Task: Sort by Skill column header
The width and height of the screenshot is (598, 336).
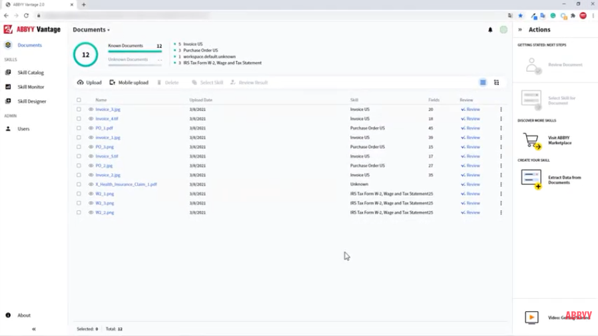Action: click(x=354, y=100)
